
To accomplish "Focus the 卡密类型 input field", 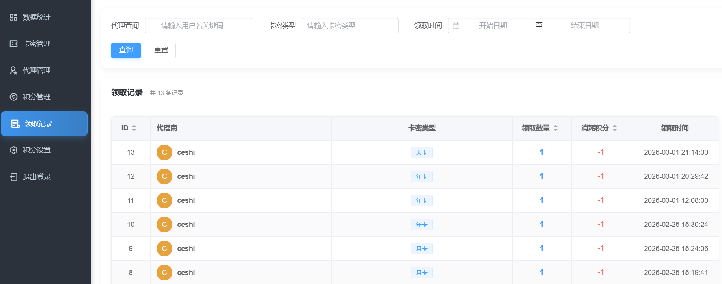I will pyautogui.click(x=350, y=26).
